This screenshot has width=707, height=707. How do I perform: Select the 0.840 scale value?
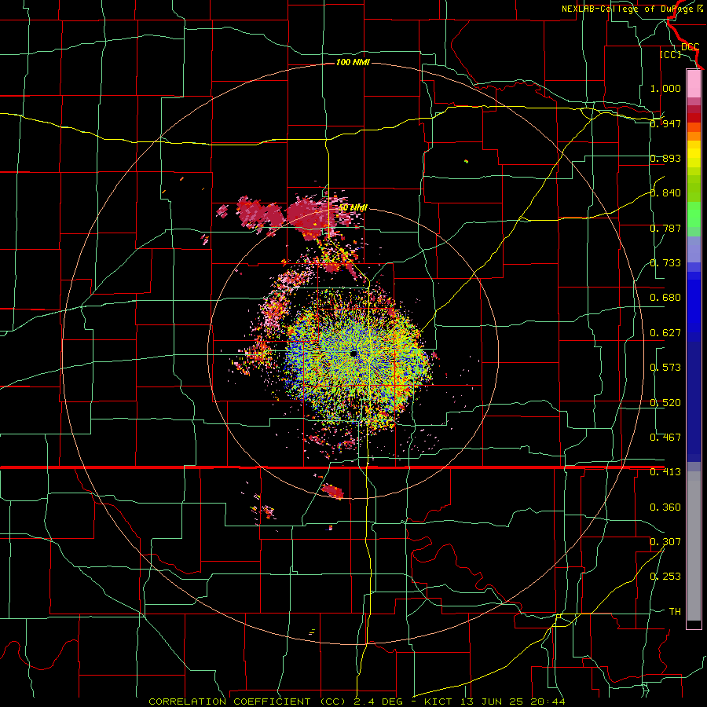pos(665,193)
